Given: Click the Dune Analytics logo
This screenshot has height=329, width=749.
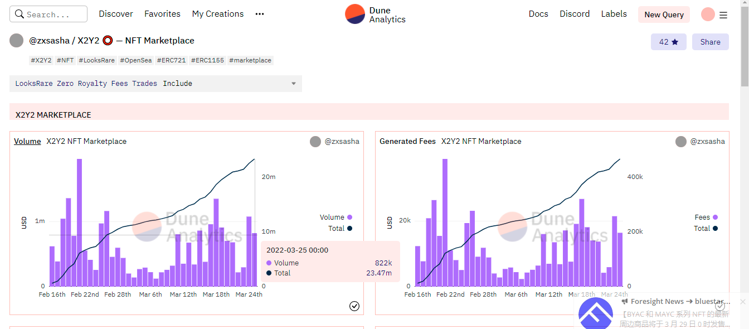Looking at the screenshot, I should click(375, 14).
